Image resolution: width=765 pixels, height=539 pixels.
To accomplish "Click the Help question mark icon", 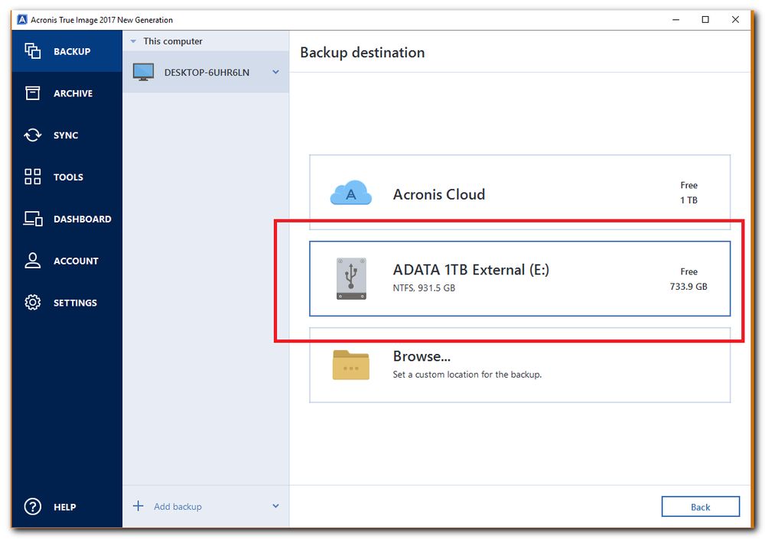I will pos(33,506).
